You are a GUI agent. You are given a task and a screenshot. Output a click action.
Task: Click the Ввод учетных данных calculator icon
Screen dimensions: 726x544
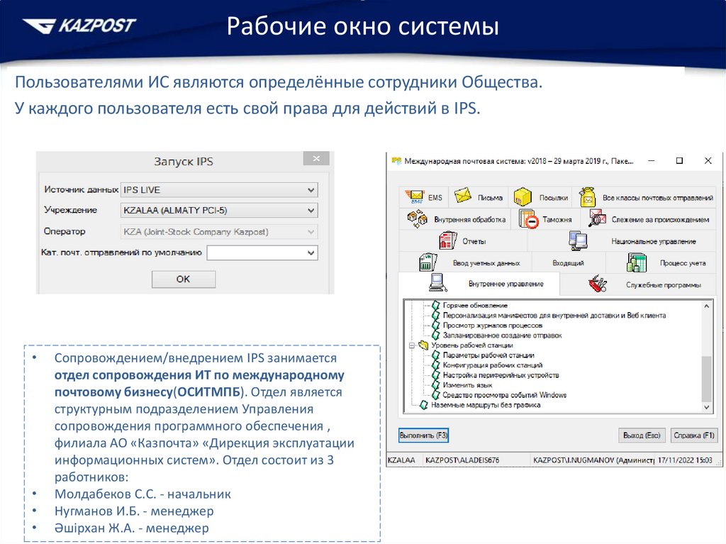(x=428, y=262)
